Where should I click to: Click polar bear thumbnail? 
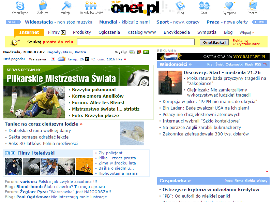click(132, 133)
